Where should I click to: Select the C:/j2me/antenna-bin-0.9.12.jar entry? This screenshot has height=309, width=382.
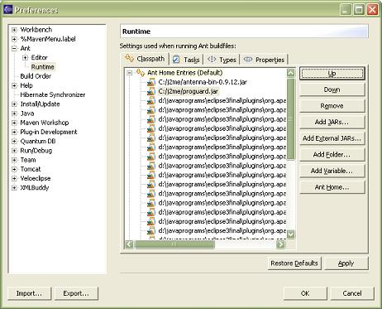(x=203, y=82)
